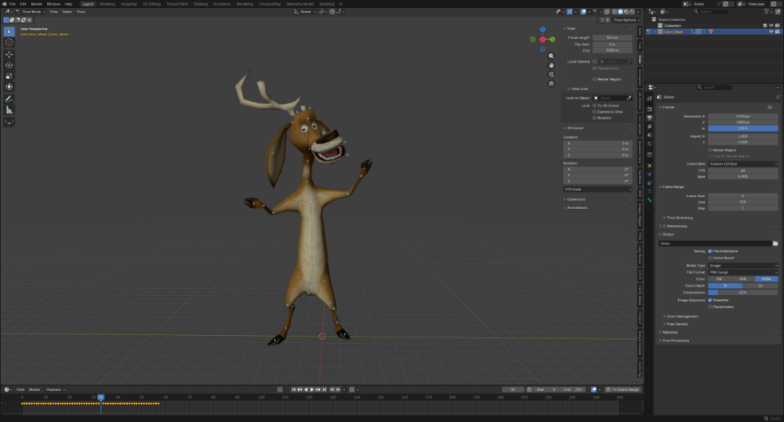Screen dimensions: 784x422
Task: Toggle X-ray display icon
Action: pos(607,12)
